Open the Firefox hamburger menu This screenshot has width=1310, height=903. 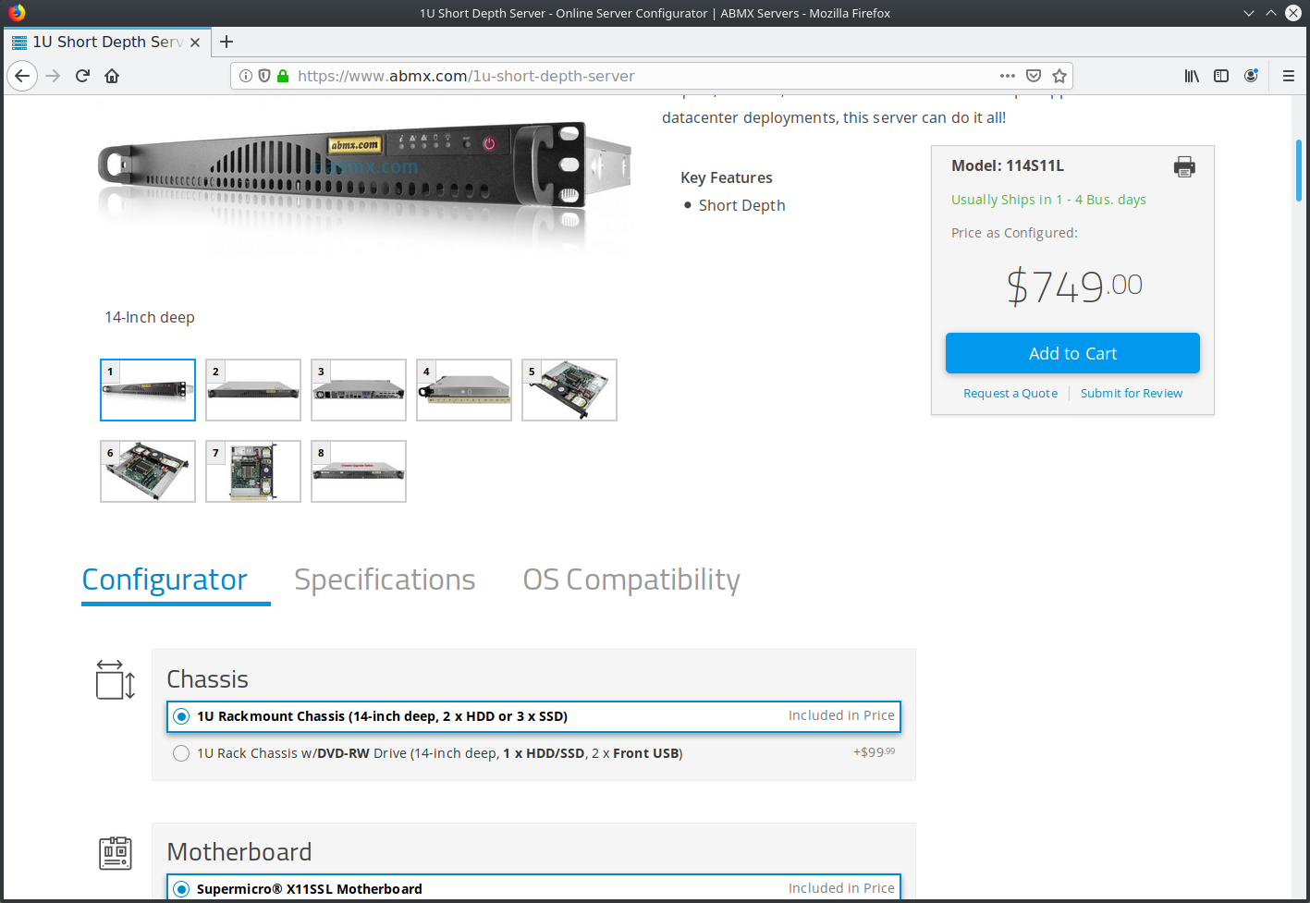tap(1288, 76)
